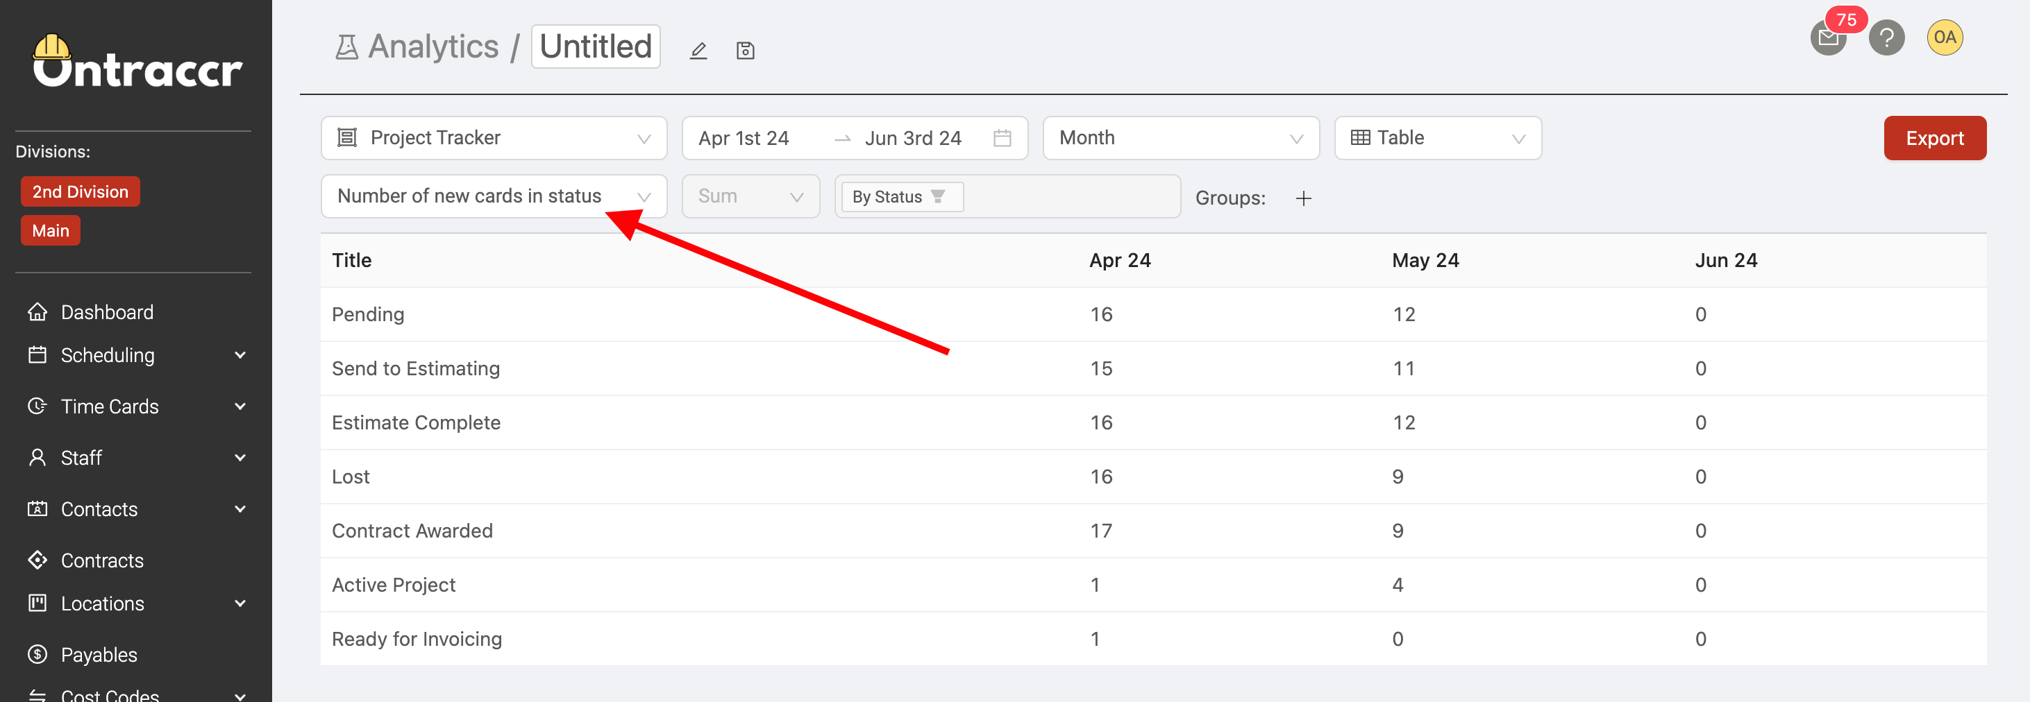
Task: Select the Main division tag
Action: [x=51, y=230]
